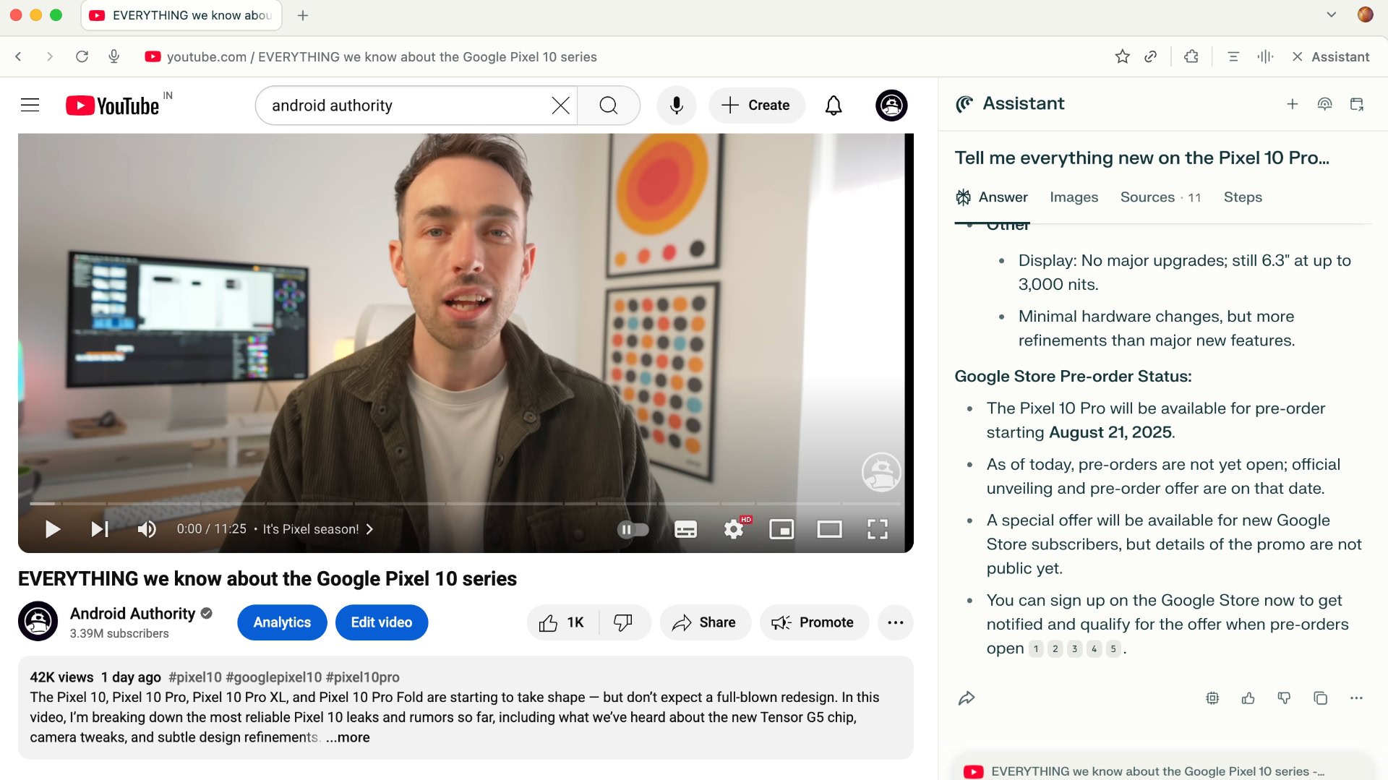This screenshot has width=1388, height=780.
Task: Click the YouTube notifications bell
Action: [834, 106]
